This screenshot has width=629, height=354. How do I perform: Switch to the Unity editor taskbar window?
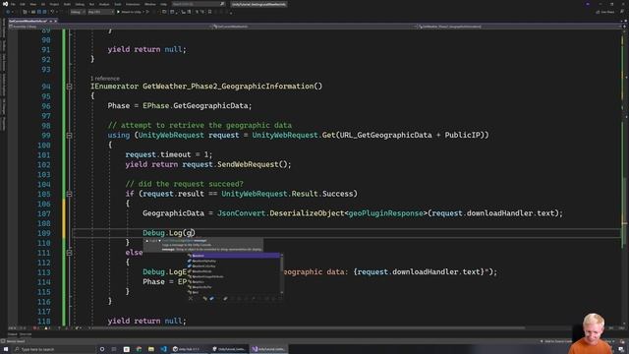click(229, 349)
